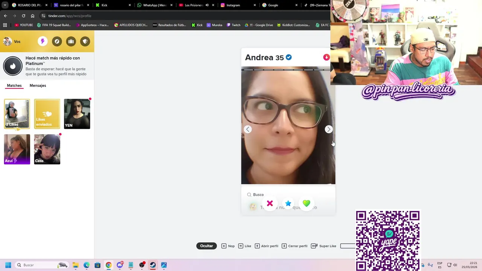Switch to the Kick browser tab
This screenshot has height=271, width=482.
(x=113, y=5)
